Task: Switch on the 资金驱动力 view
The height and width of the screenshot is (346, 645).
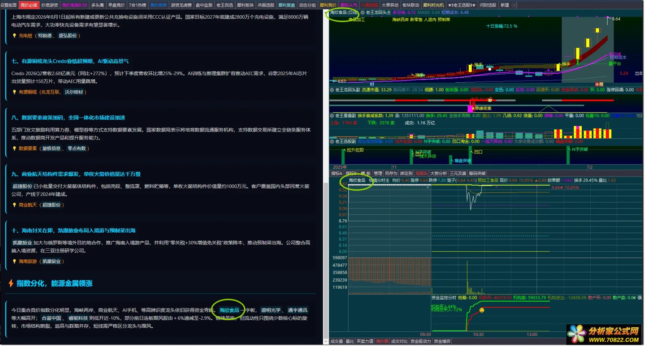Action: (x=421, y=341)
